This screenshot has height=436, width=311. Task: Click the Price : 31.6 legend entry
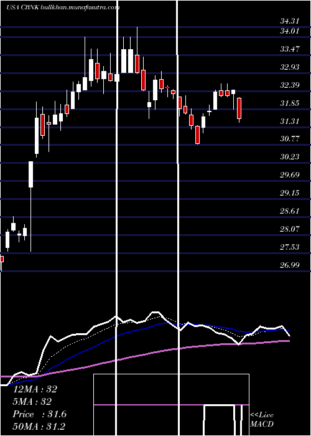[x=40, y=414]
